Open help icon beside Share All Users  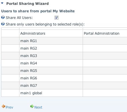pyautogui.click(x=3, y=17)
